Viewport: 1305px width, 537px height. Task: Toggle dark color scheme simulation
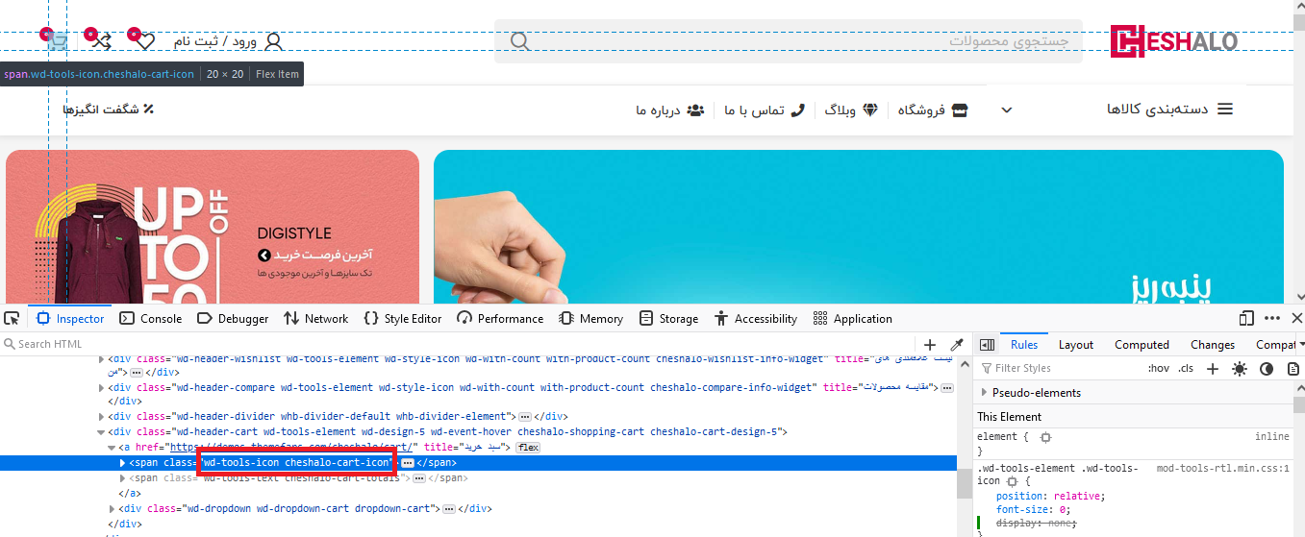click(x=1267, y=368)
